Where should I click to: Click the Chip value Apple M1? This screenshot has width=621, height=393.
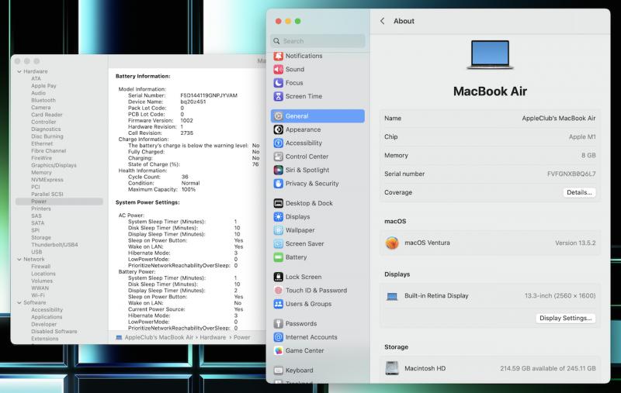coord(581,136)
